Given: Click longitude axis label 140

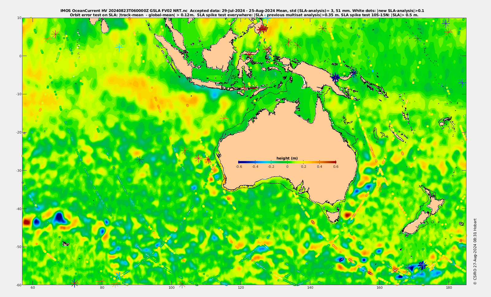Looking at the screenshot, I should coord(310,288).
